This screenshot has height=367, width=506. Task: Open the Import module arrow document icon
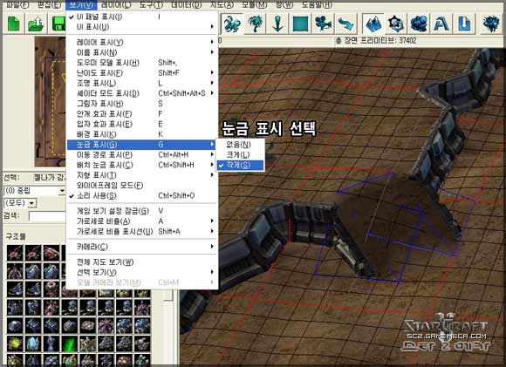point(464,24)
